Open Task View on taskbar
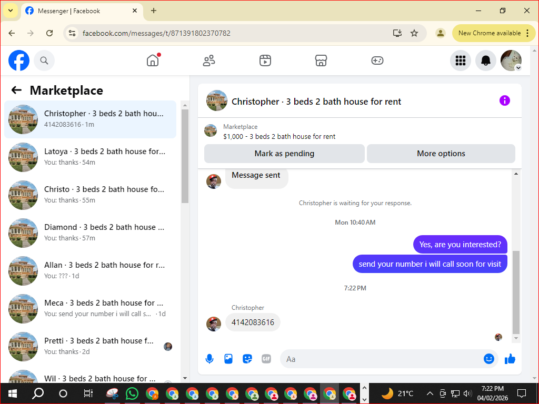This screenshot has width=539, height=404. [x=88, y=393]
